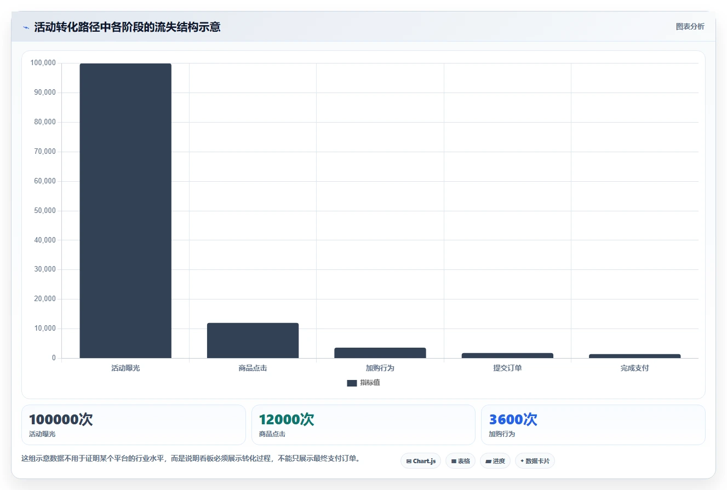Select the 表格 tag chip
Image resolution: width=727 pixels, height=490 pixels.
461,461
